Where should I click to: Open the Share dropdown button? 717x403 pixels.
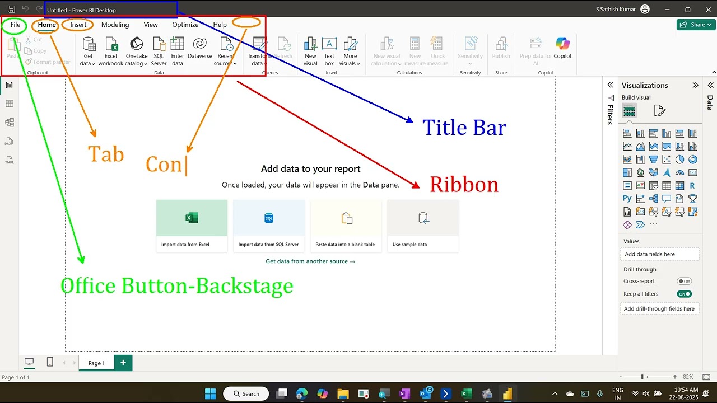pyautogui.click(x=696, y=25)
